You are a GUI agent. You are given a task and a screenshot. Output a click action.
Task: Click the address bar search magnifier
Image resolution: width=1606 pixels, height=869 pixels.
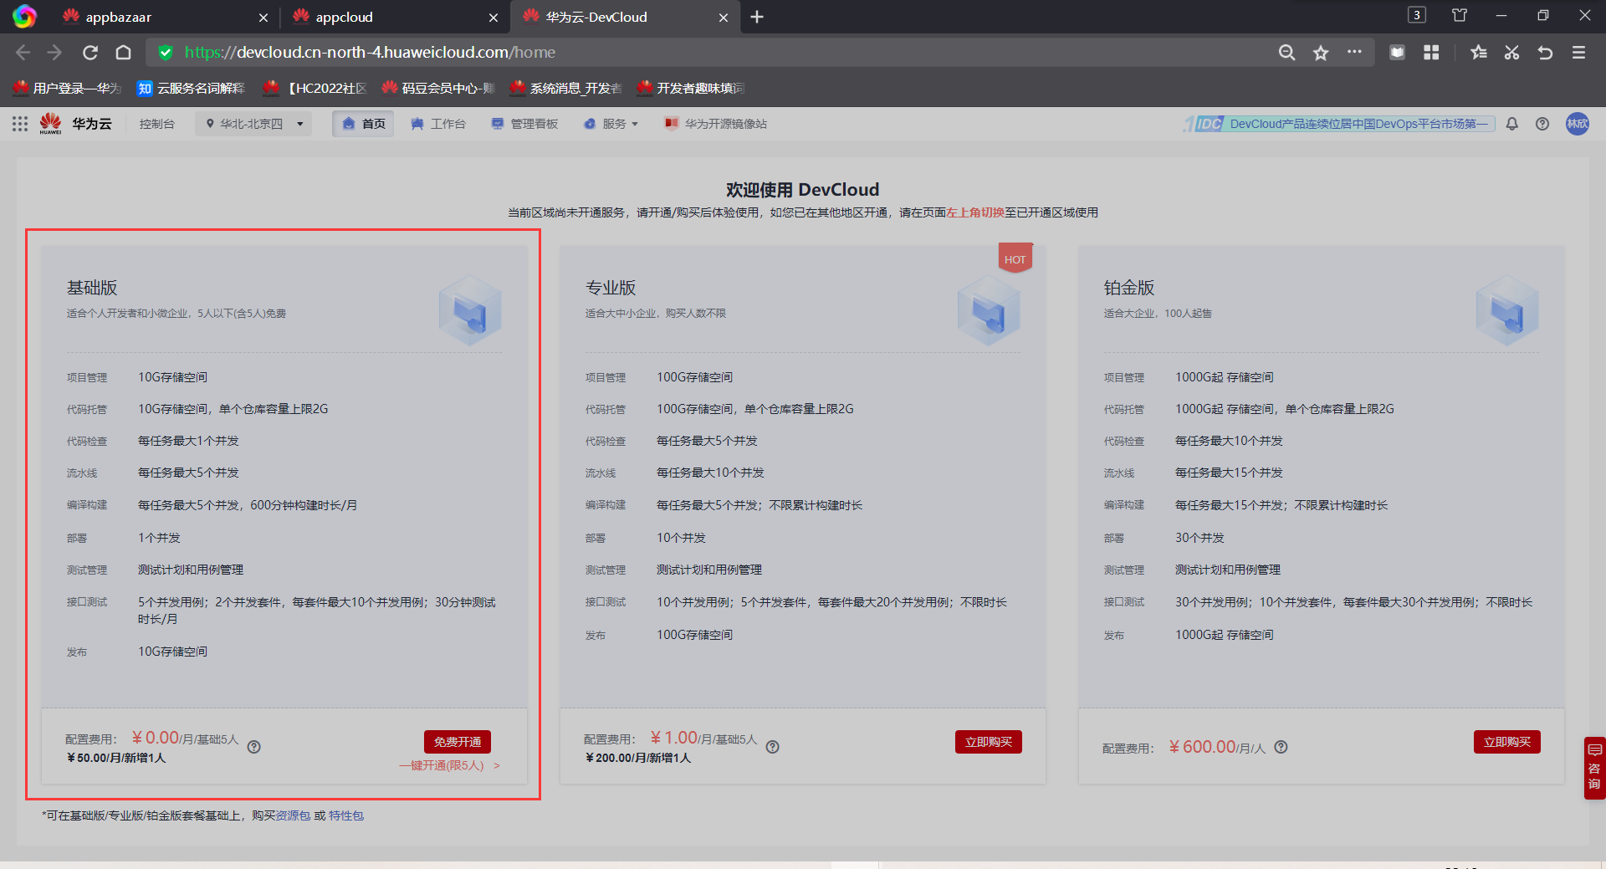click(x=1286, y=53)
